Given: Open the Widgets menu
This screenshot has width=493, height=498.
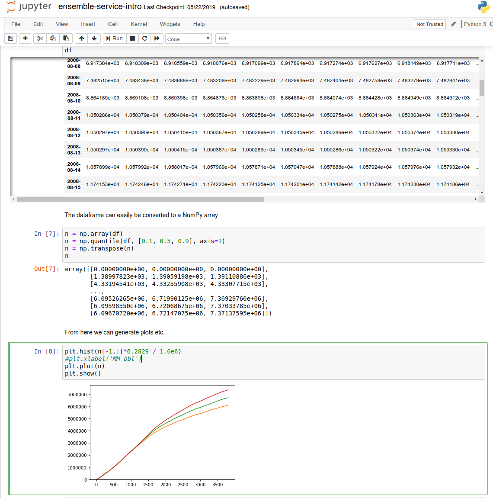Looking at the screenshot, I should click(170, 24).
